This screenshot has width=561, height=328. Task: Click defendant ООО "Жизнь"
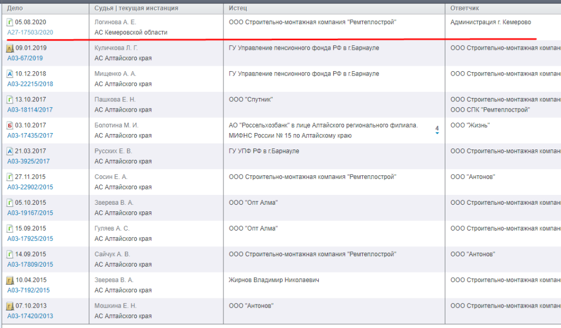(x=470, y=125)
